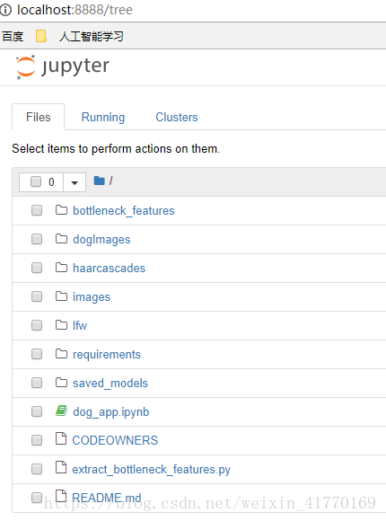The width and height of the screenshot is (386, 521).
Task: Open the selection dropdown arrow menu
Action: pos(75,182)
